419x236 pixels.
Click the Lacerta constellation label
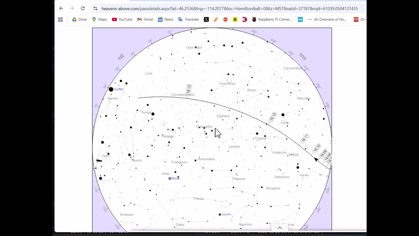[x=234, y=147]
